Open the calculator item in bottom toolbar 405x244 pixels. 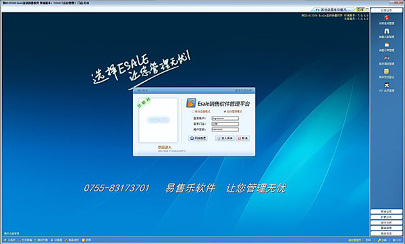(56, 240)
